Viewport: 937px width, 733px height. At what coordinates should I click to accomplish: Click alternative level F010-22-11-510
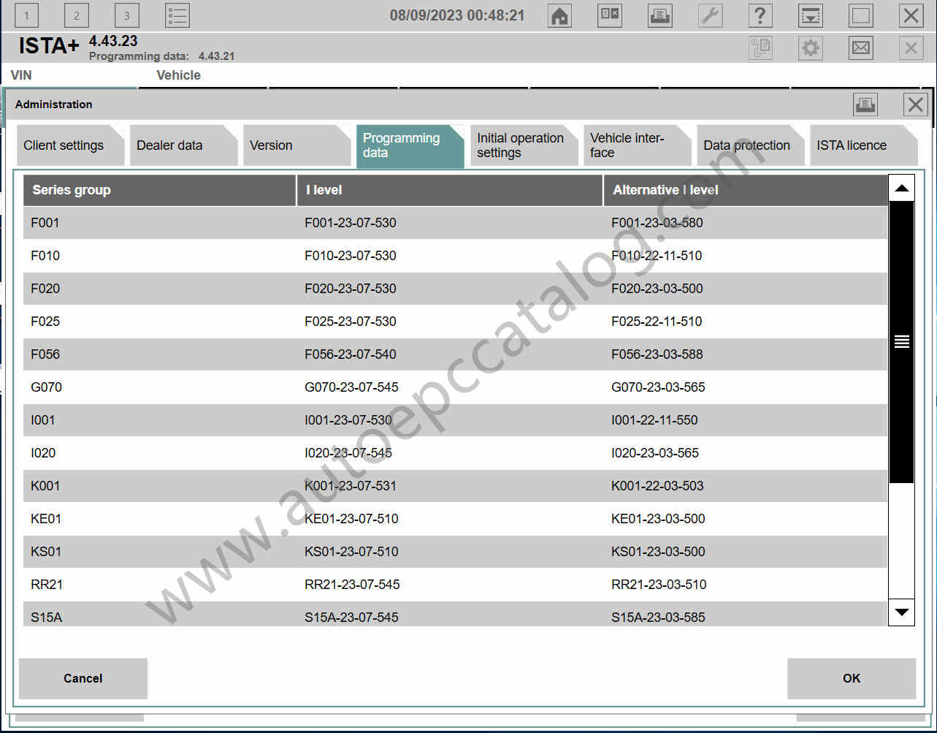[657, 256]
